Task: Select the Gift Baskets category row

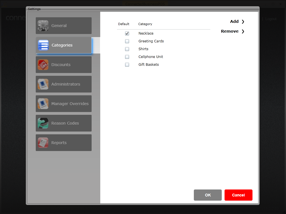Action: 149,65
